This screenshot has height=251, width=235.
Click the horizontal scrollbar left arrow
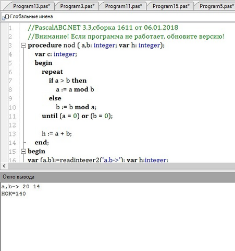coord(4,166)
